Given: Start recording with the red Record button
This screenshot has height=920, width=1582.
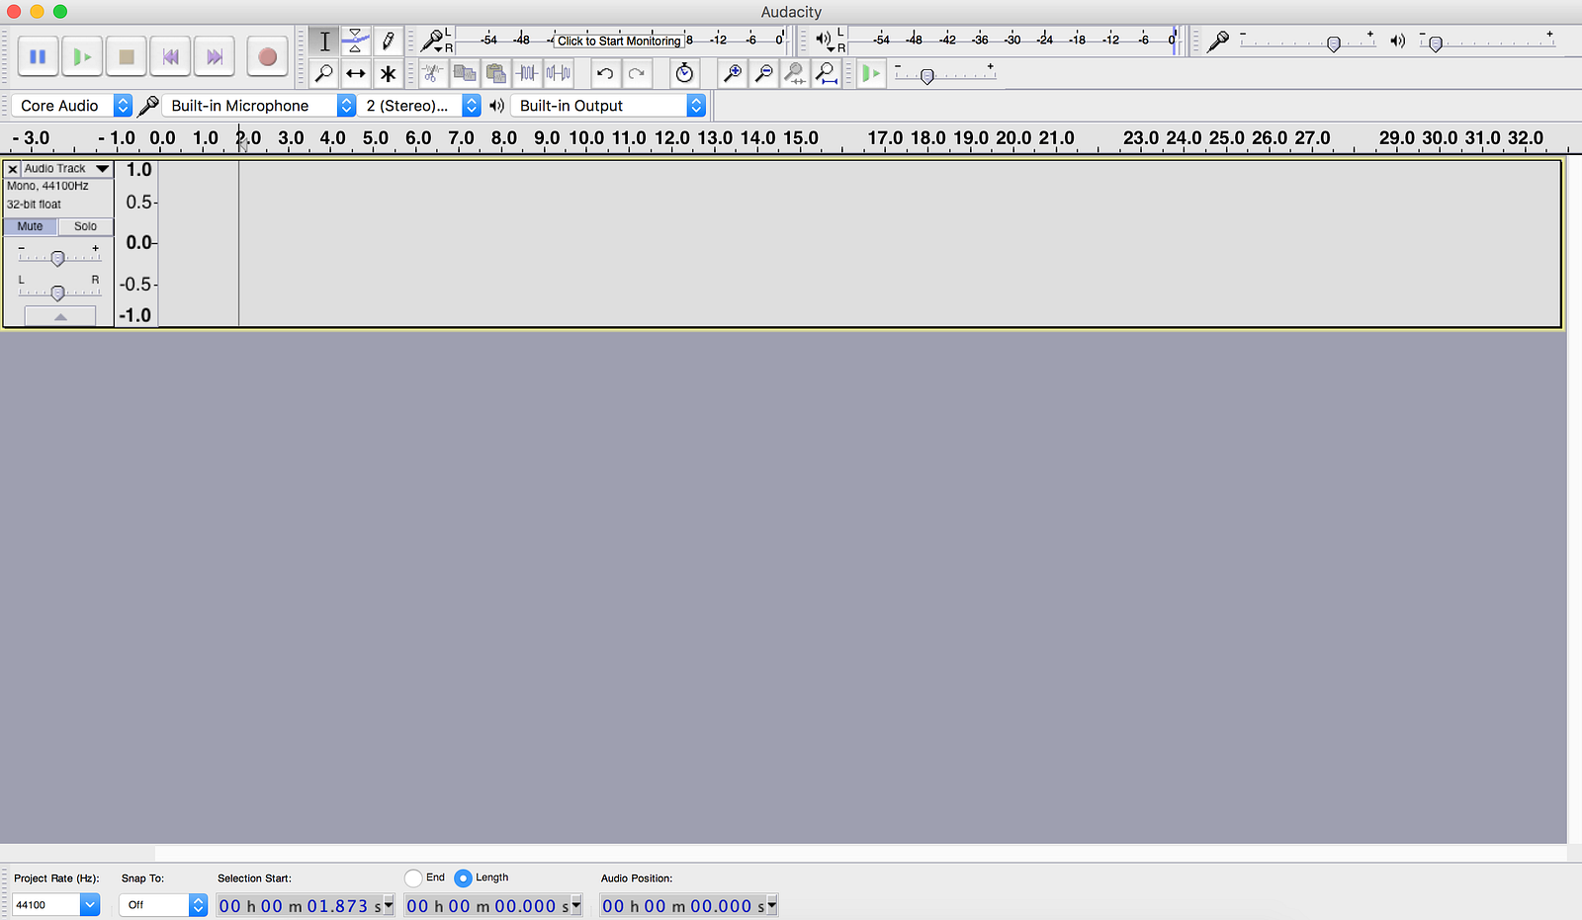Looking at the screenshot, I should tap(267, 56).
